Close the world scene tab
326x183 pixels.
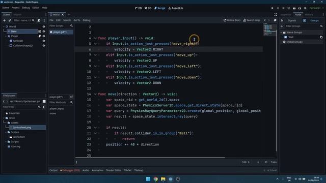[x=63, y=15]
